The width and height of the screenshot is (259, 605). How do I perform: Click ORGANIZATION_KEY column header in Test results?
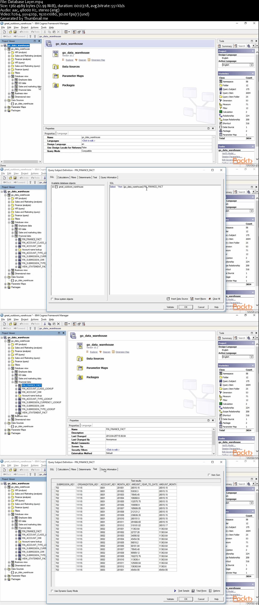pos(88,484)
